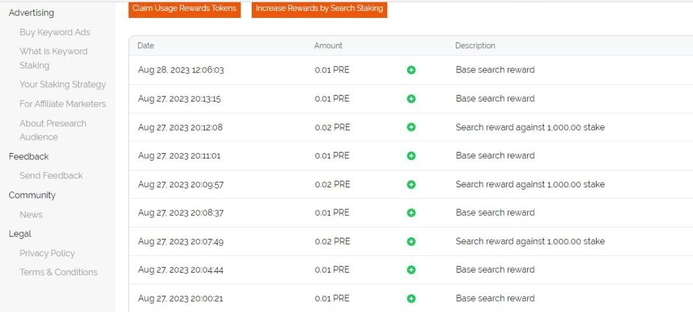693x312 pixels.
Task: Click green plus icon for Aug 28 12:06:03 reward
Action: coord(411,70)
